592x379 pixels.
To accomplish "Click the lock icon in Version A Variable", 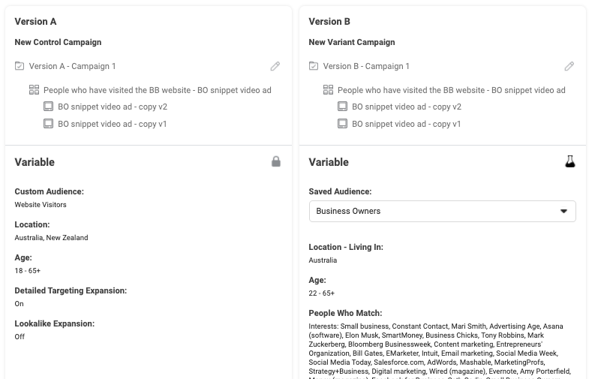I will coord(276,161).
